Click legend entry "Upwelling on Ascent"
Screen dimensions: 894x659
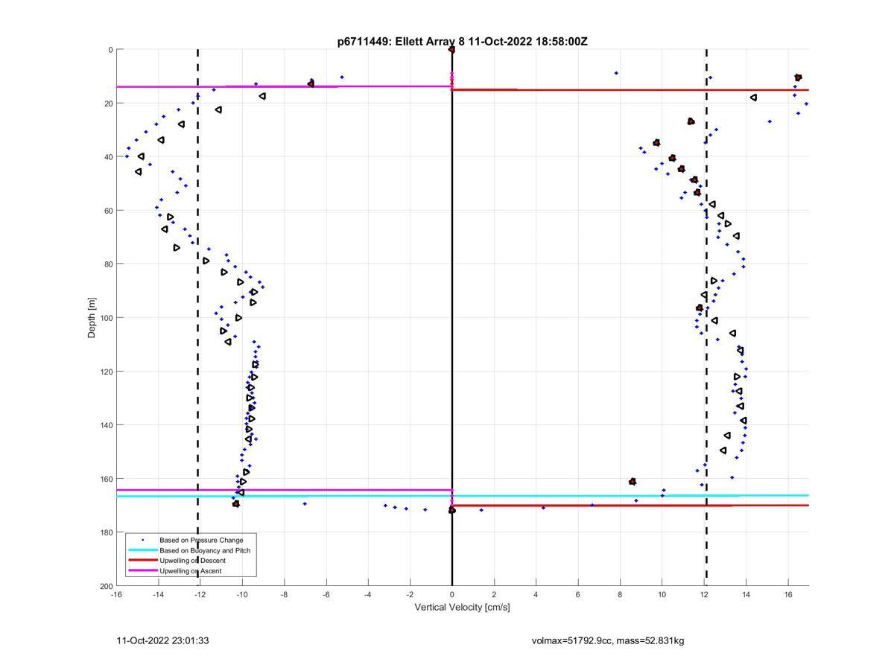click(190, 570)
